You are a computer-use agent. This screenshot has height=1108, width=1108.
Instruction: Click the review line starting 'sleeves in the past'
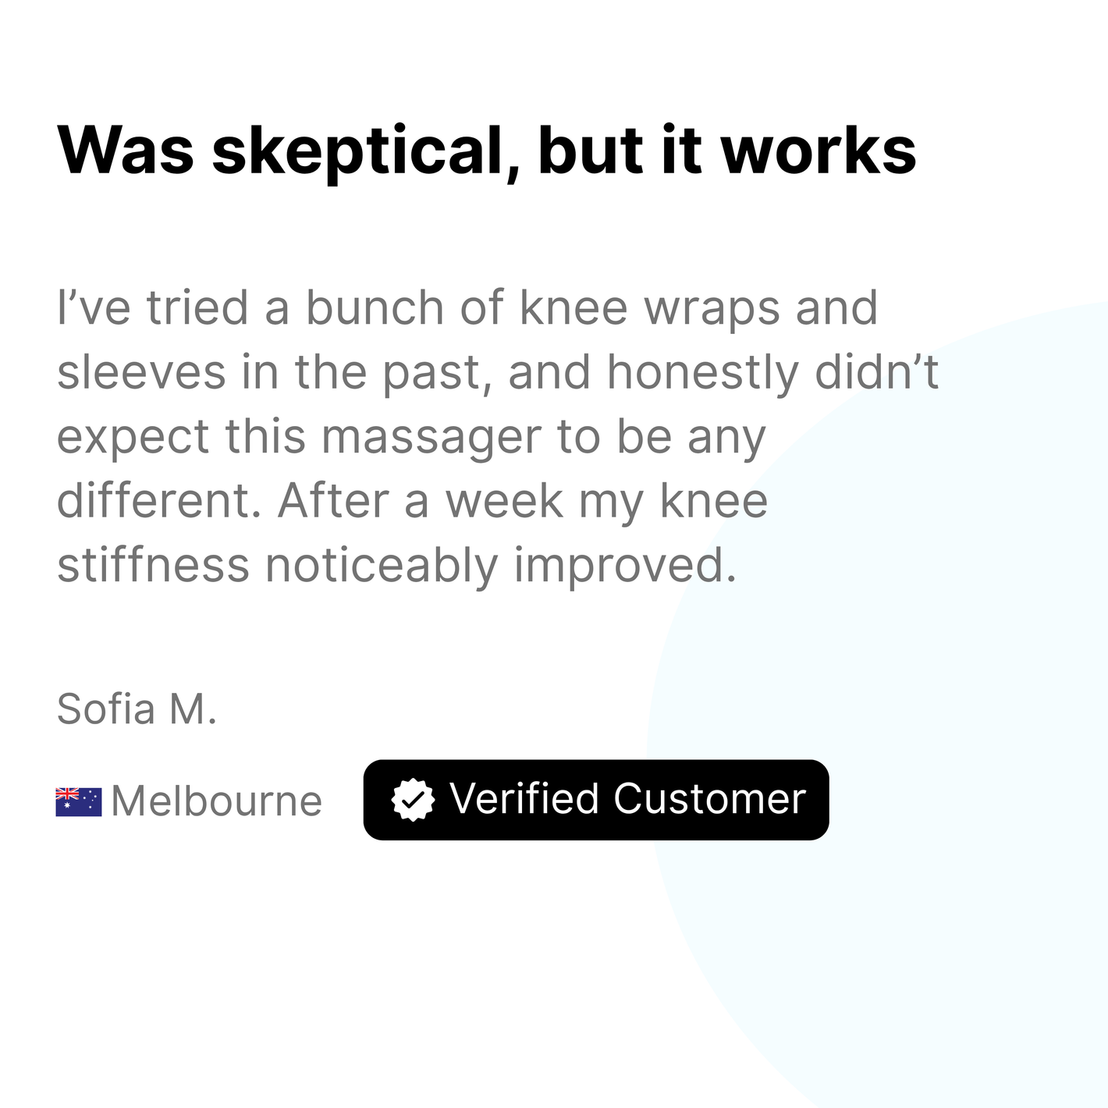(x=498, y=372)
